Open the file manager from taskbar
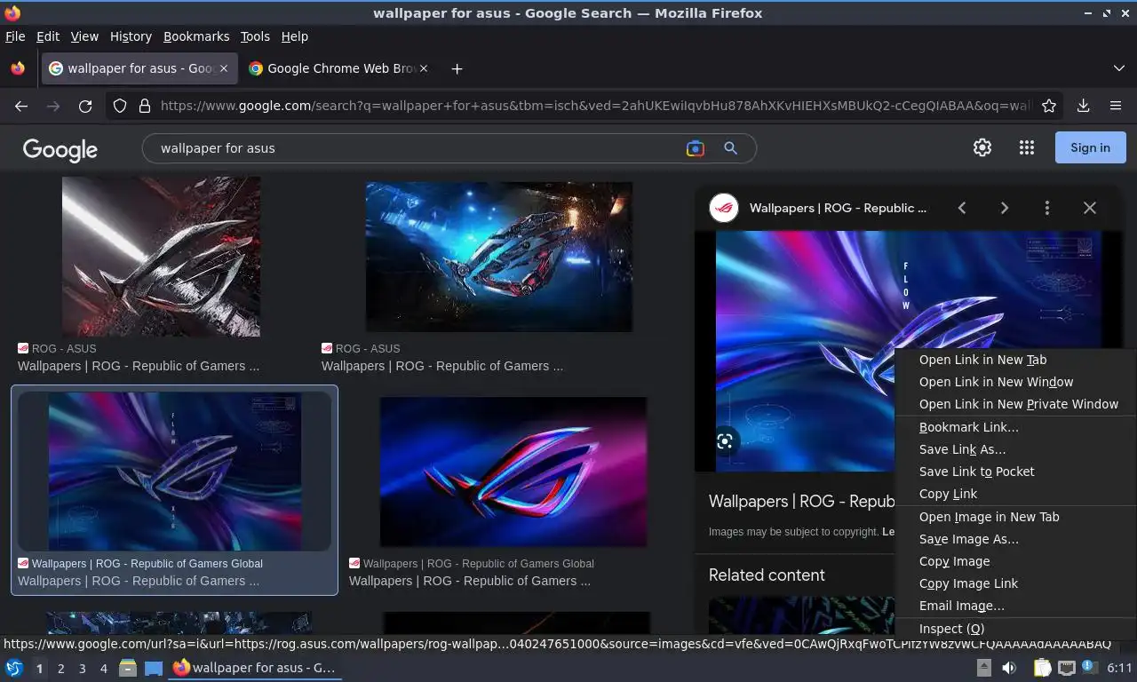 click(128, 668)
